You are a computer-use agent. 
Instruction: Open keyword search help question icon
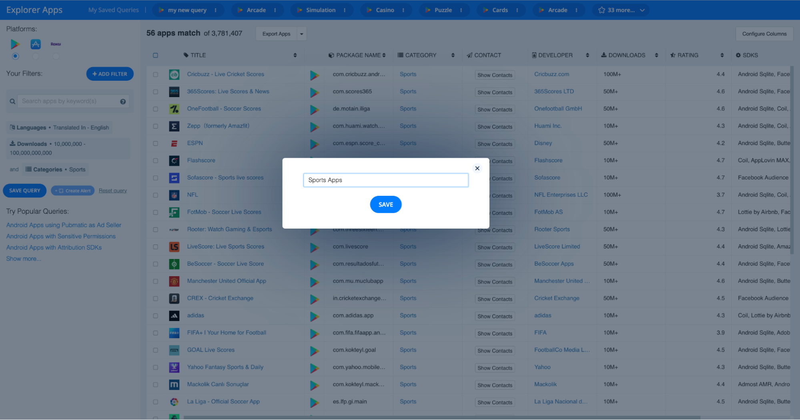tap(123, 102)
